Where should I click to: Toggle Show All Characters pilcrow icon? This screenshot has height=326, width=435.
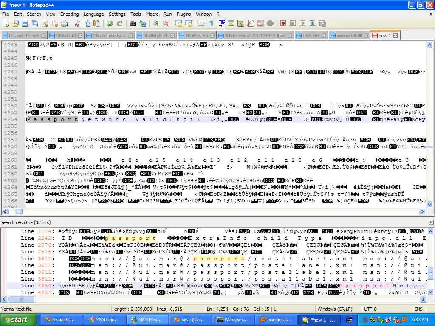click(211, 24)
